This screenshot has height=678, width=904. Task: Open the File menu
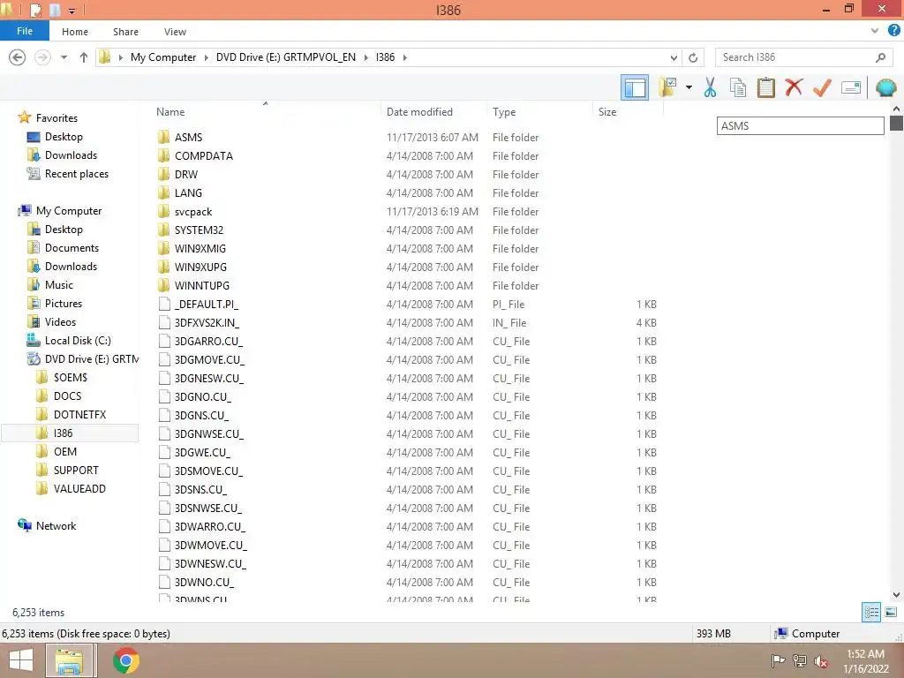(x=24, y=31)
